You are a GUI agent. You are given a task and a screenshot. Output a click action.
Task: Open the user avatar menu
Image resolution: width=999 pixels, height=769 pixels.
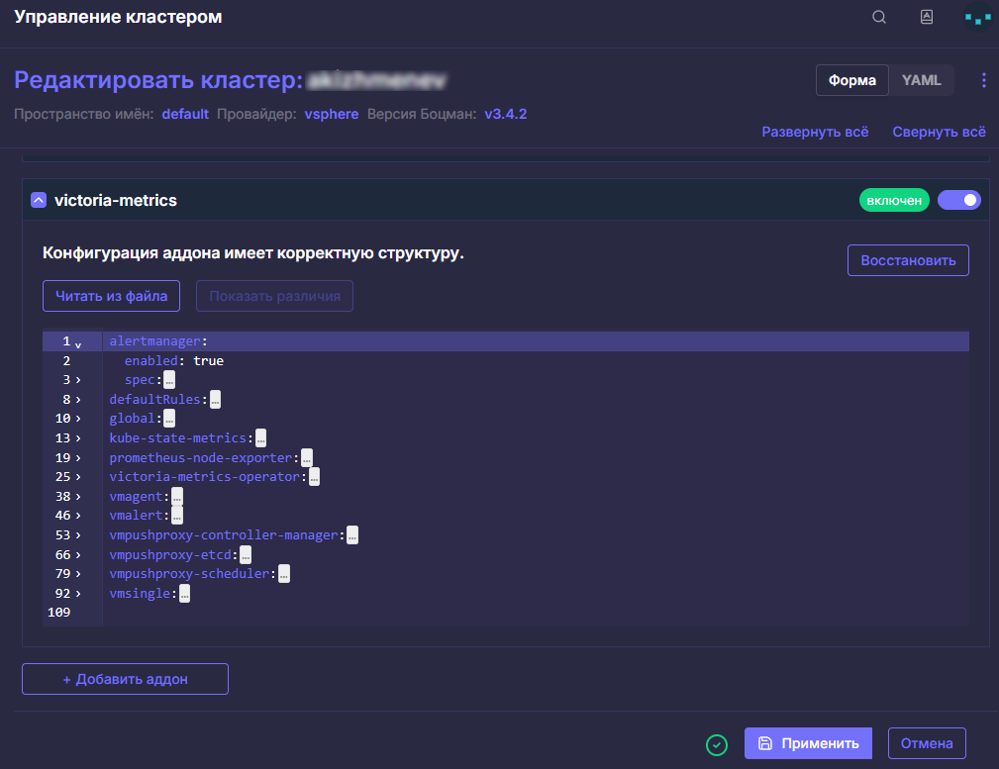click(977, 18)
